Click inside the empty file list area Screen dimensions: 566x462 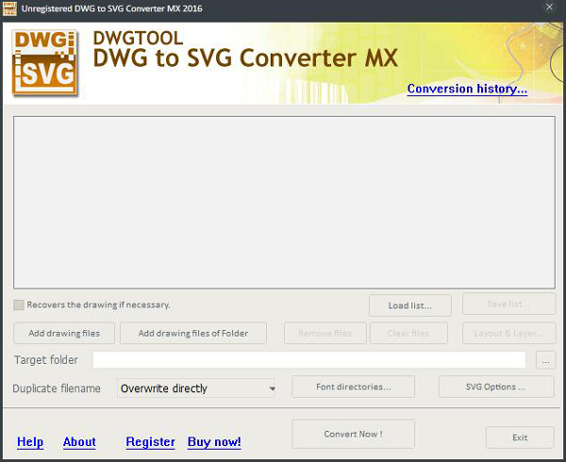click(285, 203)
